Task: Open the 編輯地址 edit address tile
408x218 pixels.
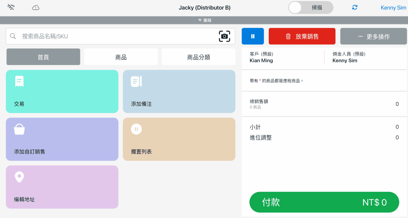Action: coord(62,187)
